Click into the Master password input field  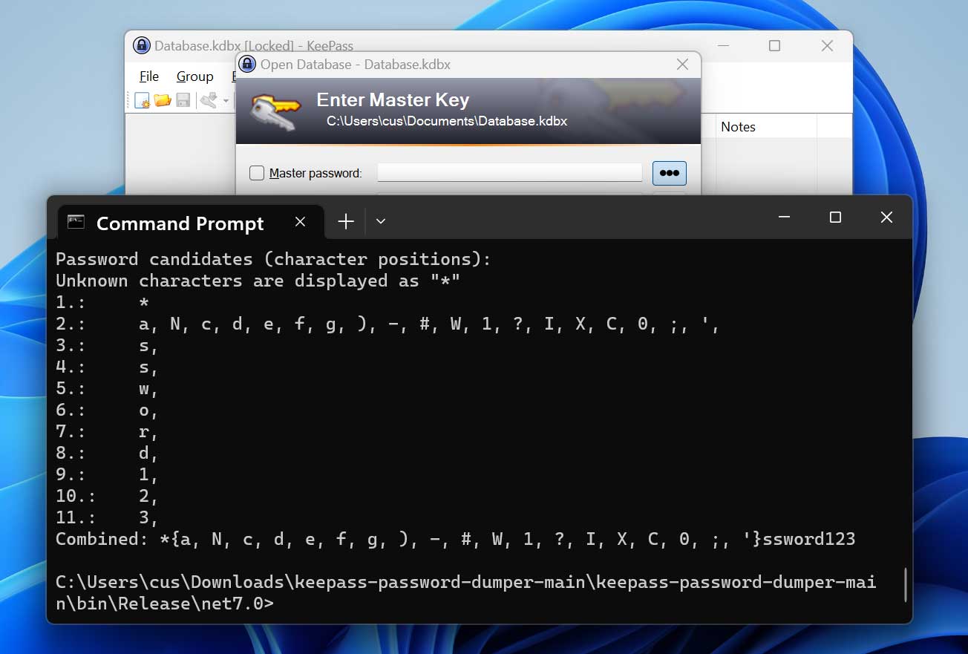[509, 173]
